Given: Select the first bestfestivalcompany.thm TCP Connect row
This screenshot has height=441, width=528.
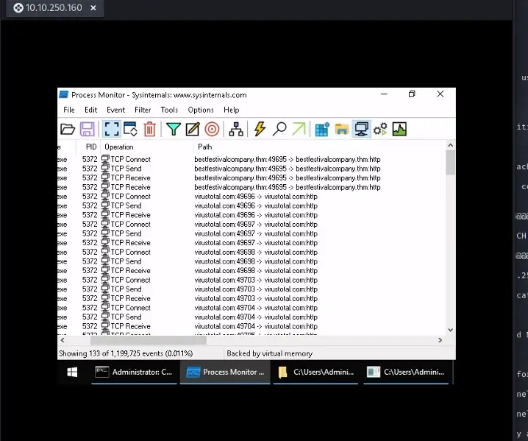Looking at the screenshot, I should (251, 159).
